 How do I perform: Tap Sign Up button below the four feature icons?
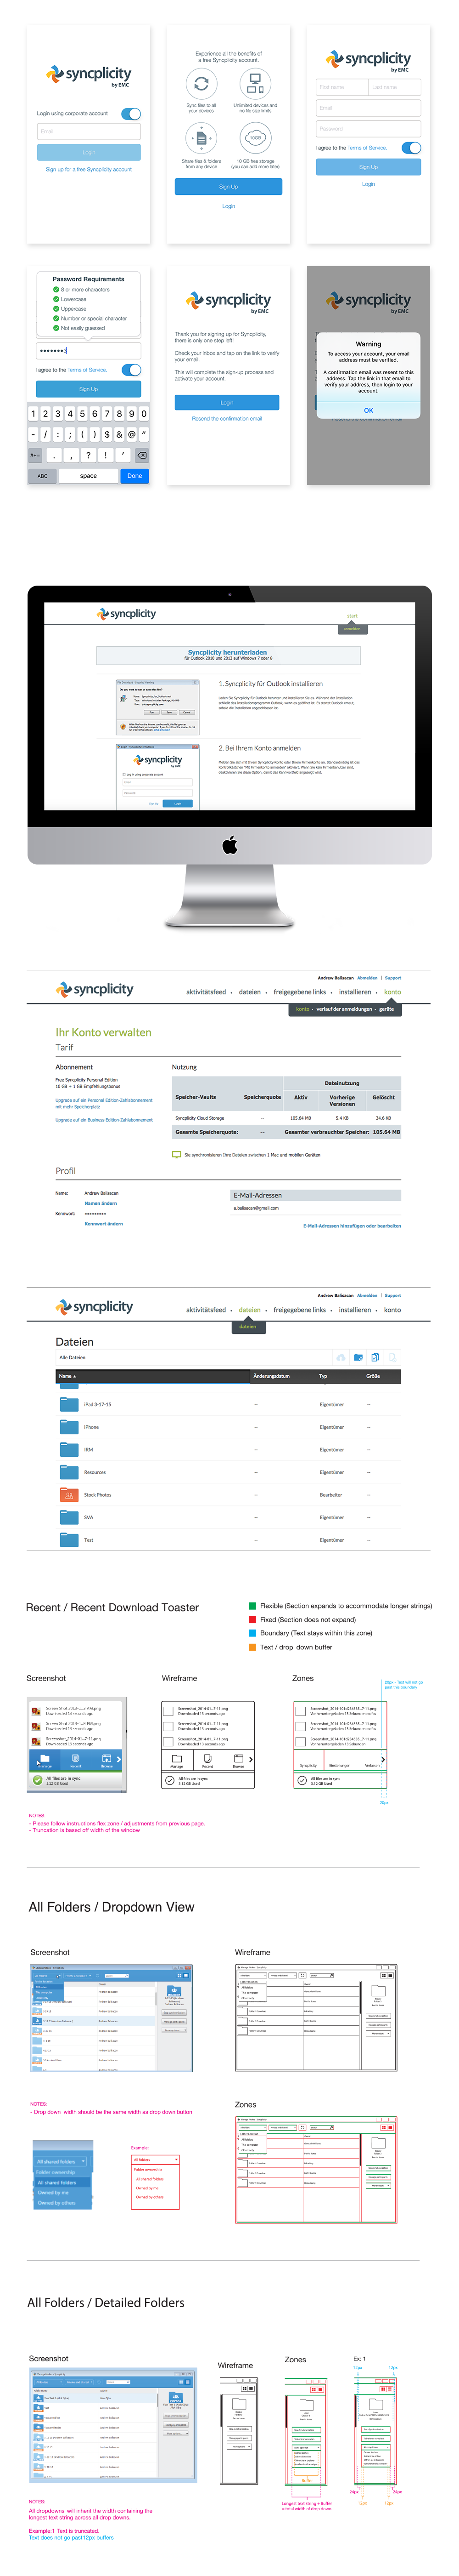point(229,186)
